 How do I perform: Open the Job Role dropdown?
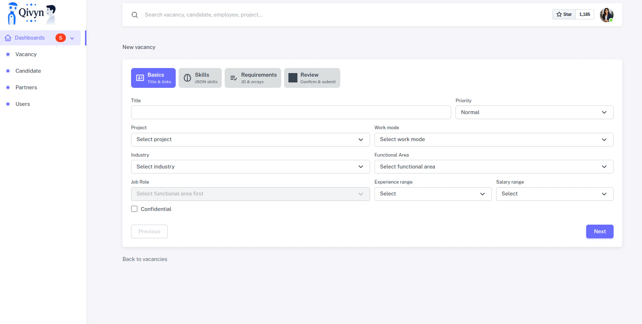click(x=251, y=194)
